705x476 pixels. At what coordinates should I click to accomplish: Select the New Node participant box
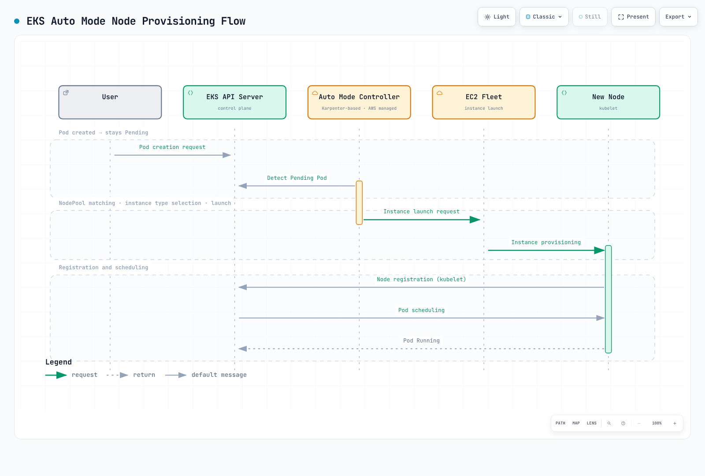tap(609, 102)
